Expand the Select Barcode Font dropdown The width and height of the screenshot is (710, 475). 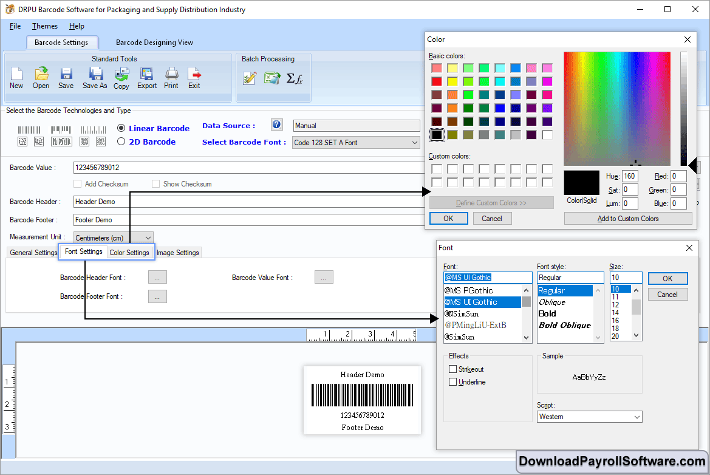point(415,143)
